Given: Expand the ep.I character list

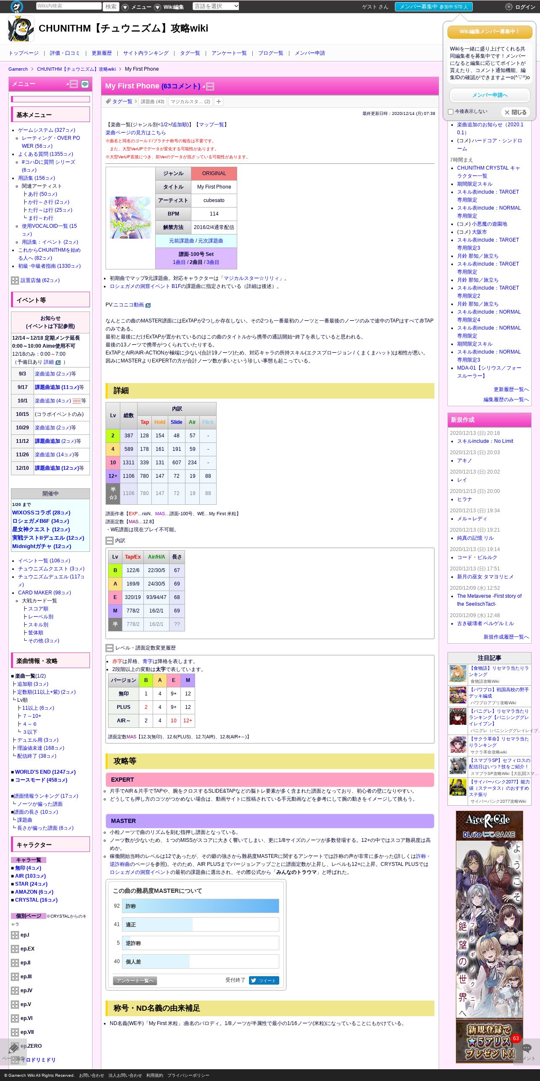Looking at the screenshot, I should tap(15, 935).
